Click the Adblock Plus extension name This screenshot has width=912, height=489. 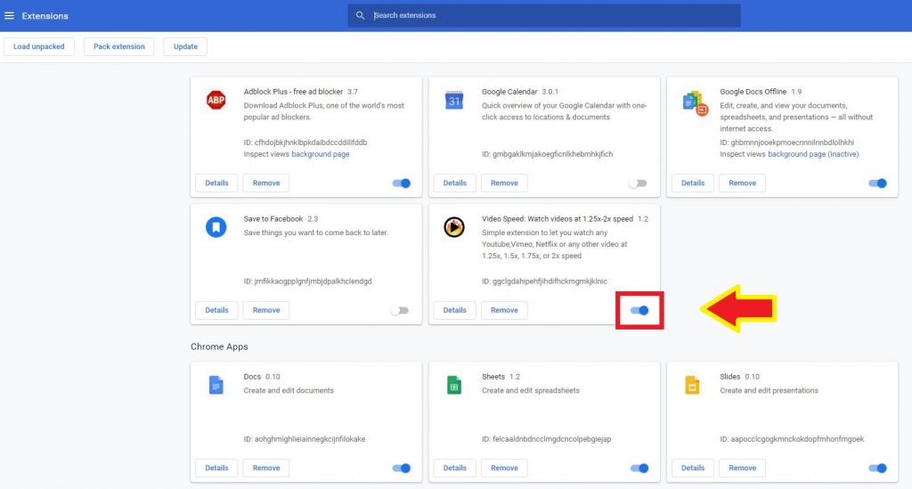tap(293, 92)
